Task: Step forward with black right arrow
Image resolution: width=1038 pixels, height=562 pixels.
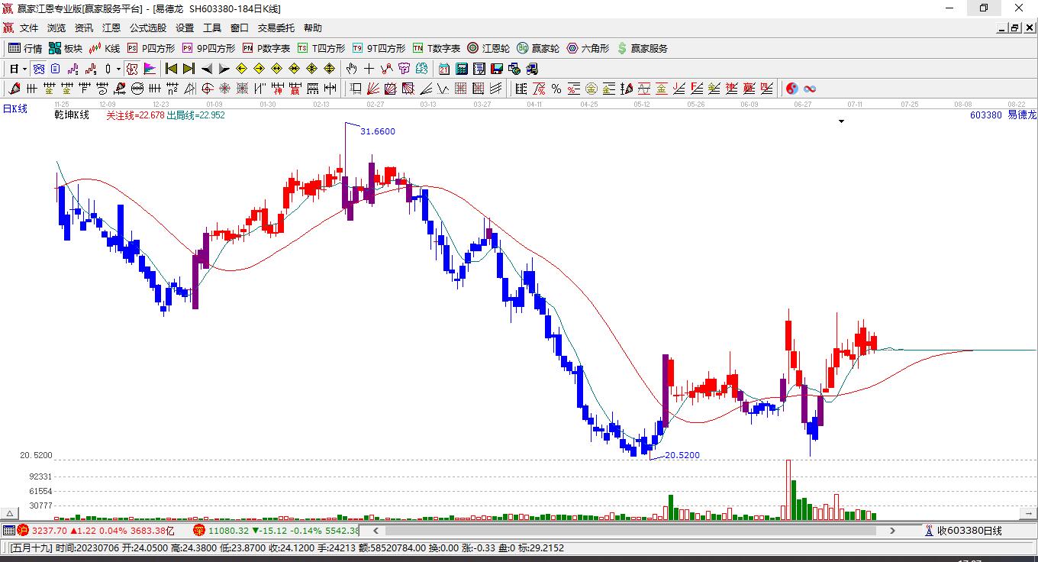Action: click(224, 69)
